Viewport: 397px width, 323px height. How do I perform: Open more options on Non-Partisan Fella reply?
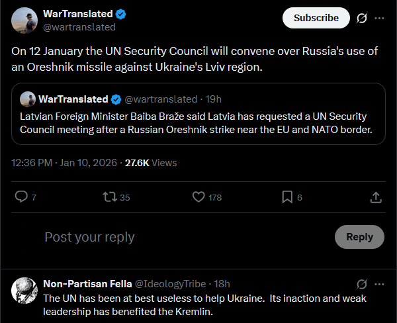click(379, 284)
